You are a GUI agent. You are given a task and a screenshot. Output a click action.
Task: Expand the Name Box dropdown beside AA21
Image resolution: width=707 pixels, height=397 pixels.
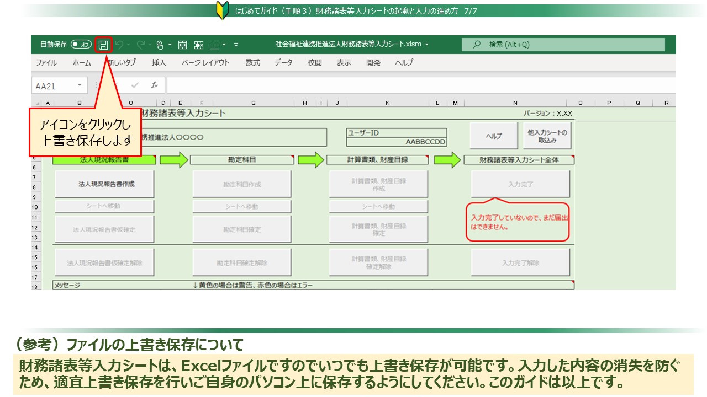click(80, 85)
